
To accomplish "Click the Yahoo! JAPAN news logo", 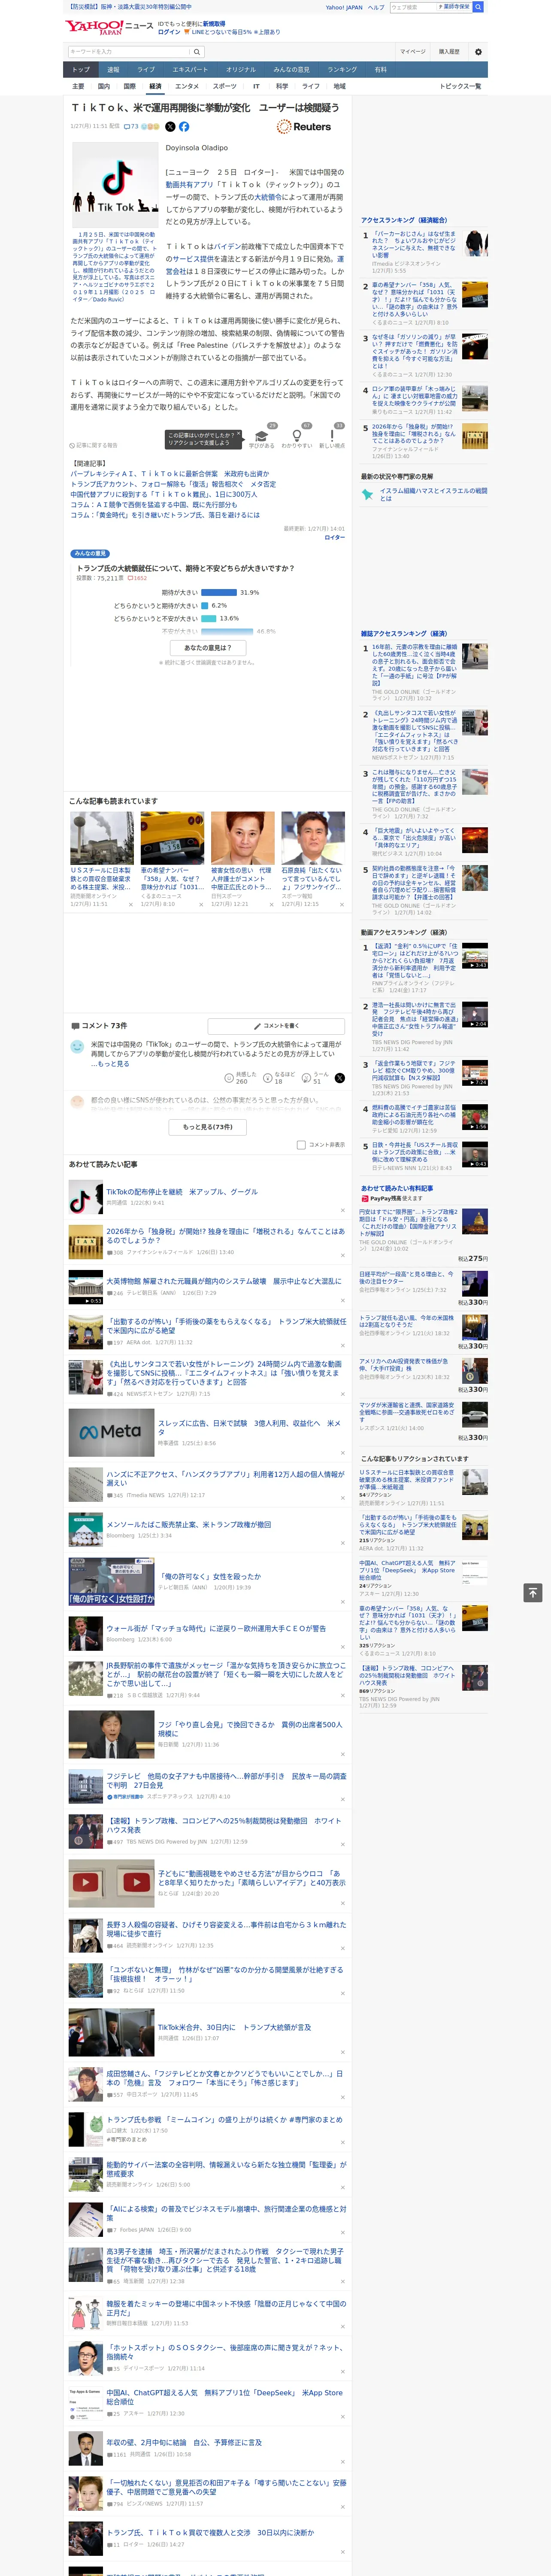I will 110,27.
